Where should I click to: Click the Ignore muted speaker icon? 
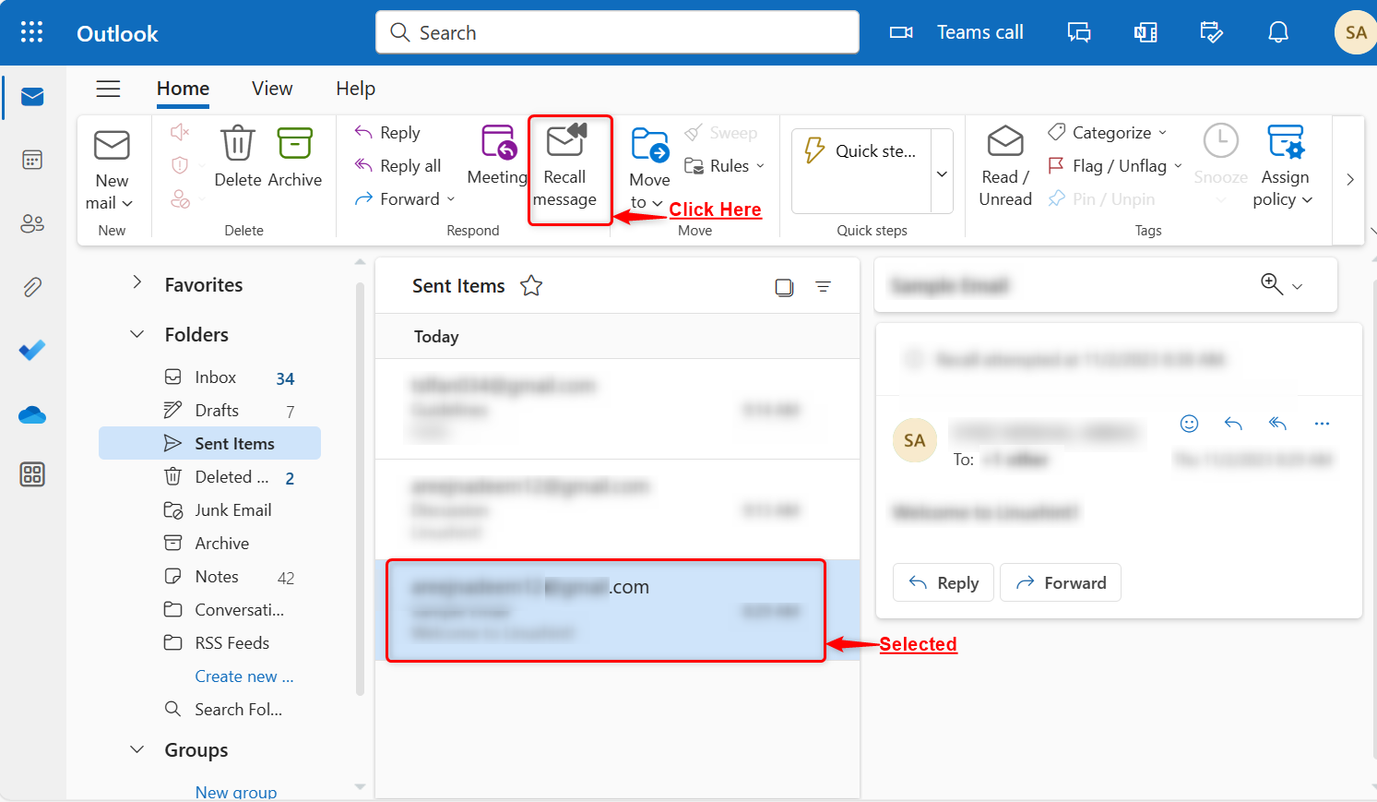(180, 132)
